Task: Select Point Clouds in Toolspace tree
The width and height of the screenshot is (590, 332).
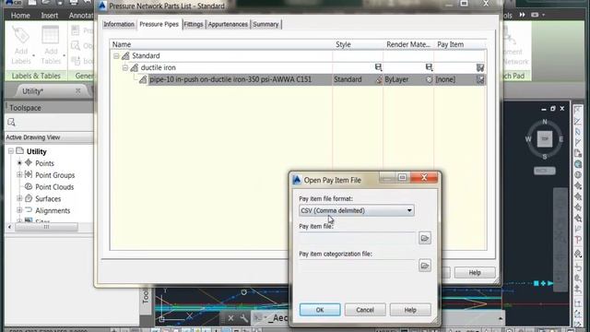Action: [x=54, y=187]
